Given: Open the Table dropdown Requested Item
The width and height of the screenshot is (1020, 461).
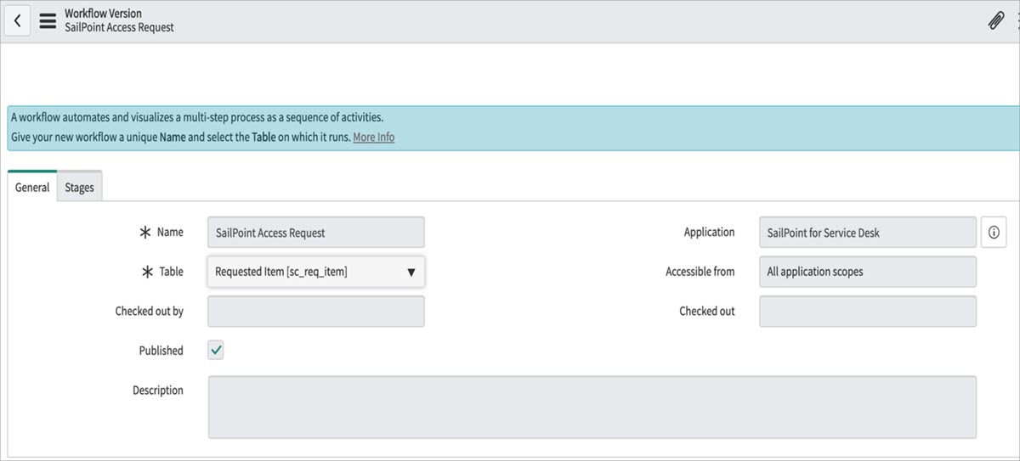Looking at the screenshot, I should click(315, 272).
